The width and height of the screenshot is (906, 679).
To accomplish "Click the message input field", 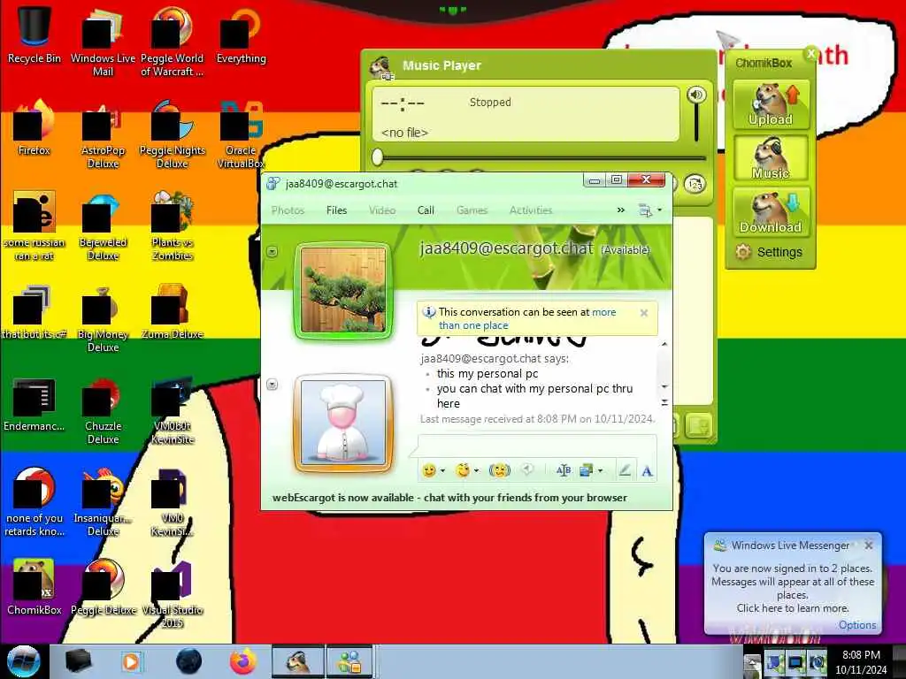I will pyautogui.click(x=537, y=446).
